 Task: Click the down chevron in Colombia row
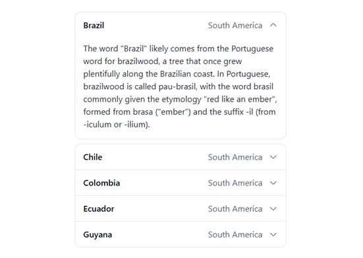(273, 183)
